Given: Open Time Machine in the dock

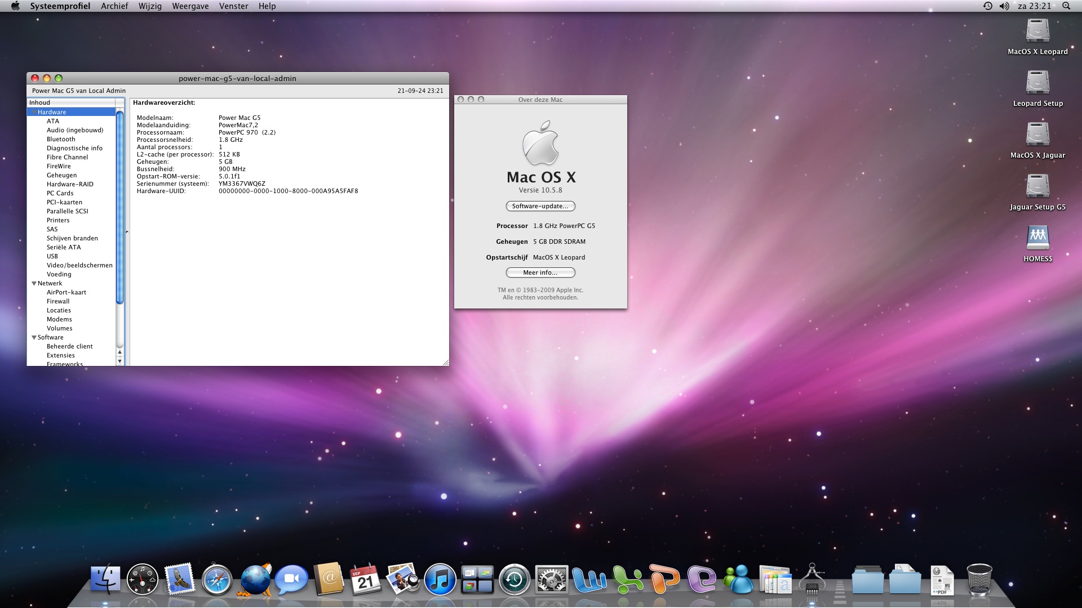Looking at the screenshot, I should (514, 579).
